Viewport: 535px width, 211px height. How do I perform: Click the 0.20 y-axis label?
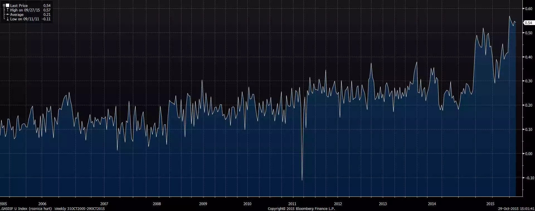click(x=529, y=105)
